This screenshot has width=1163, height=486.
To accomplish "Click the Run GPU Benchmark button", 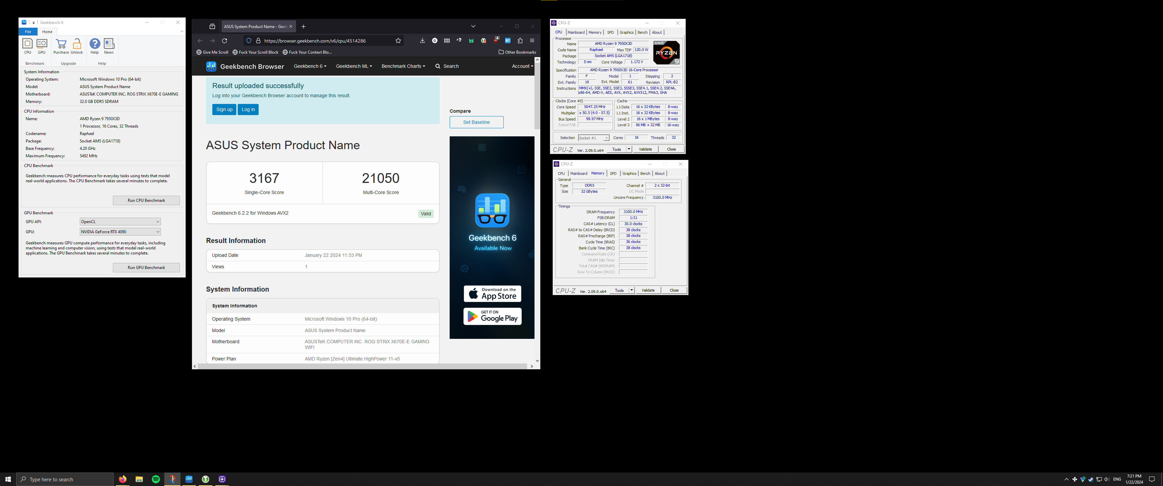I will (146, 268).
